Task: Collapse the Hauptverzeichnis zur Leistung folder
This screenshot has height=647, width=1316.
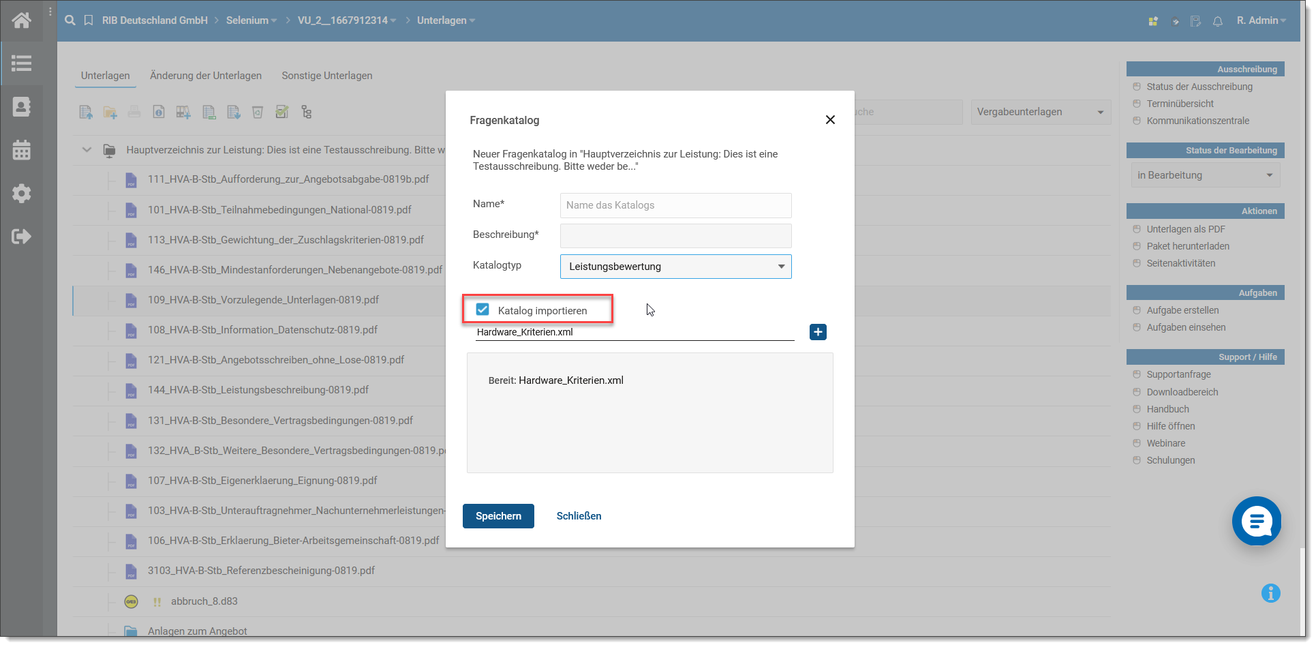Action: (87, 150)
